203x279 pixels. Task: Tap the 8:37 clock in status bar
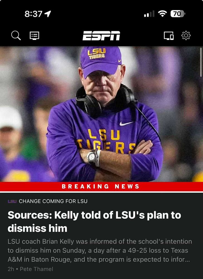point(33,14)
